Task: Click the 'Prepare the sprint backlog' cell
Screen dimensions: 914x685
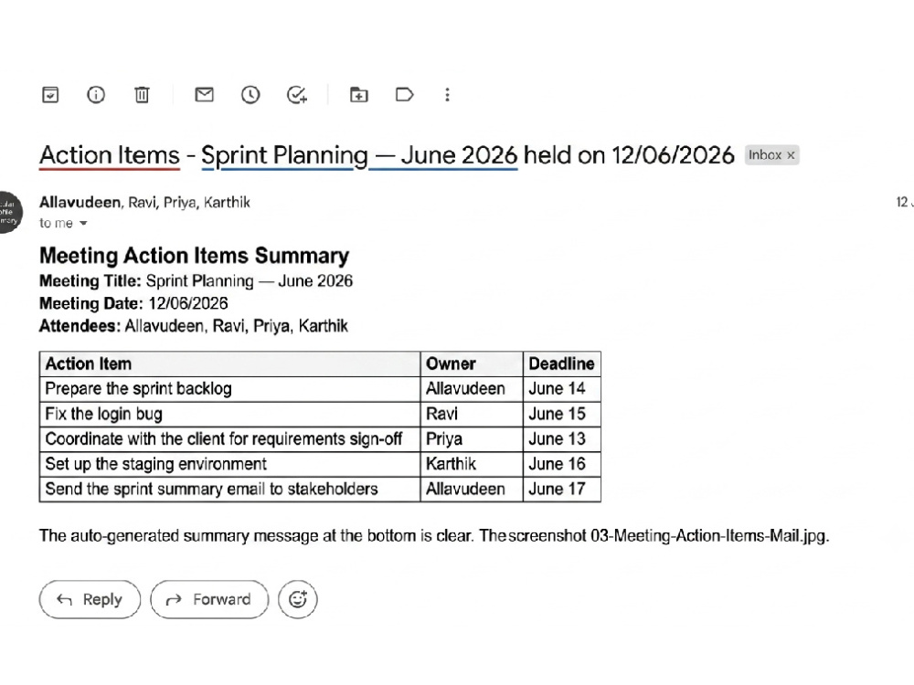Action: [229, 389]
